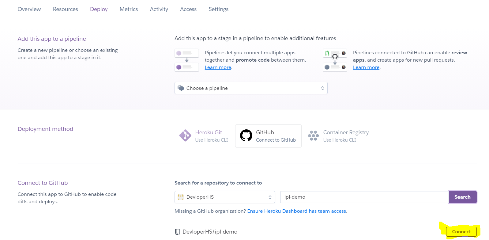489x240 pixels.
Task: Open the Settings tab
Action: pos(218,9)
